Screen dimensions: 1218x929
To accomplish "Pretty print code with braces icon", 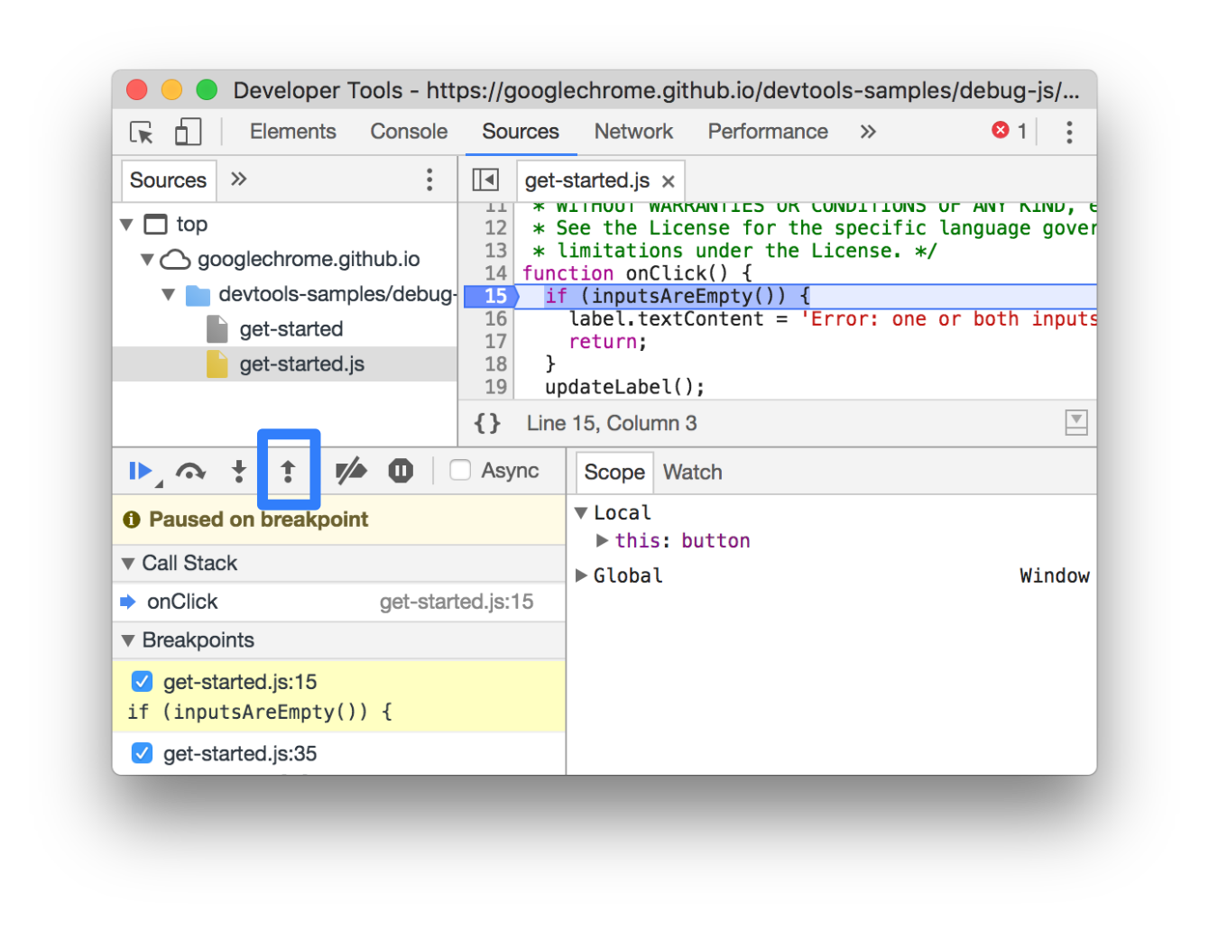I will coord(487,423).
